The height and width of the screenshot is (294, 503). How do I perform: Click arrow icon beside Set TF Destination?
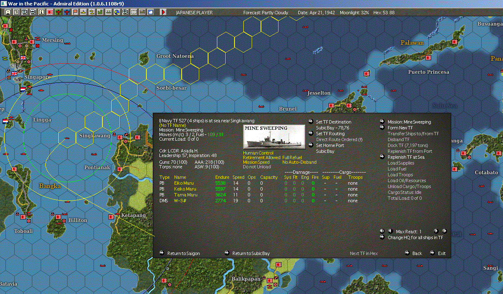pos(310,121)
